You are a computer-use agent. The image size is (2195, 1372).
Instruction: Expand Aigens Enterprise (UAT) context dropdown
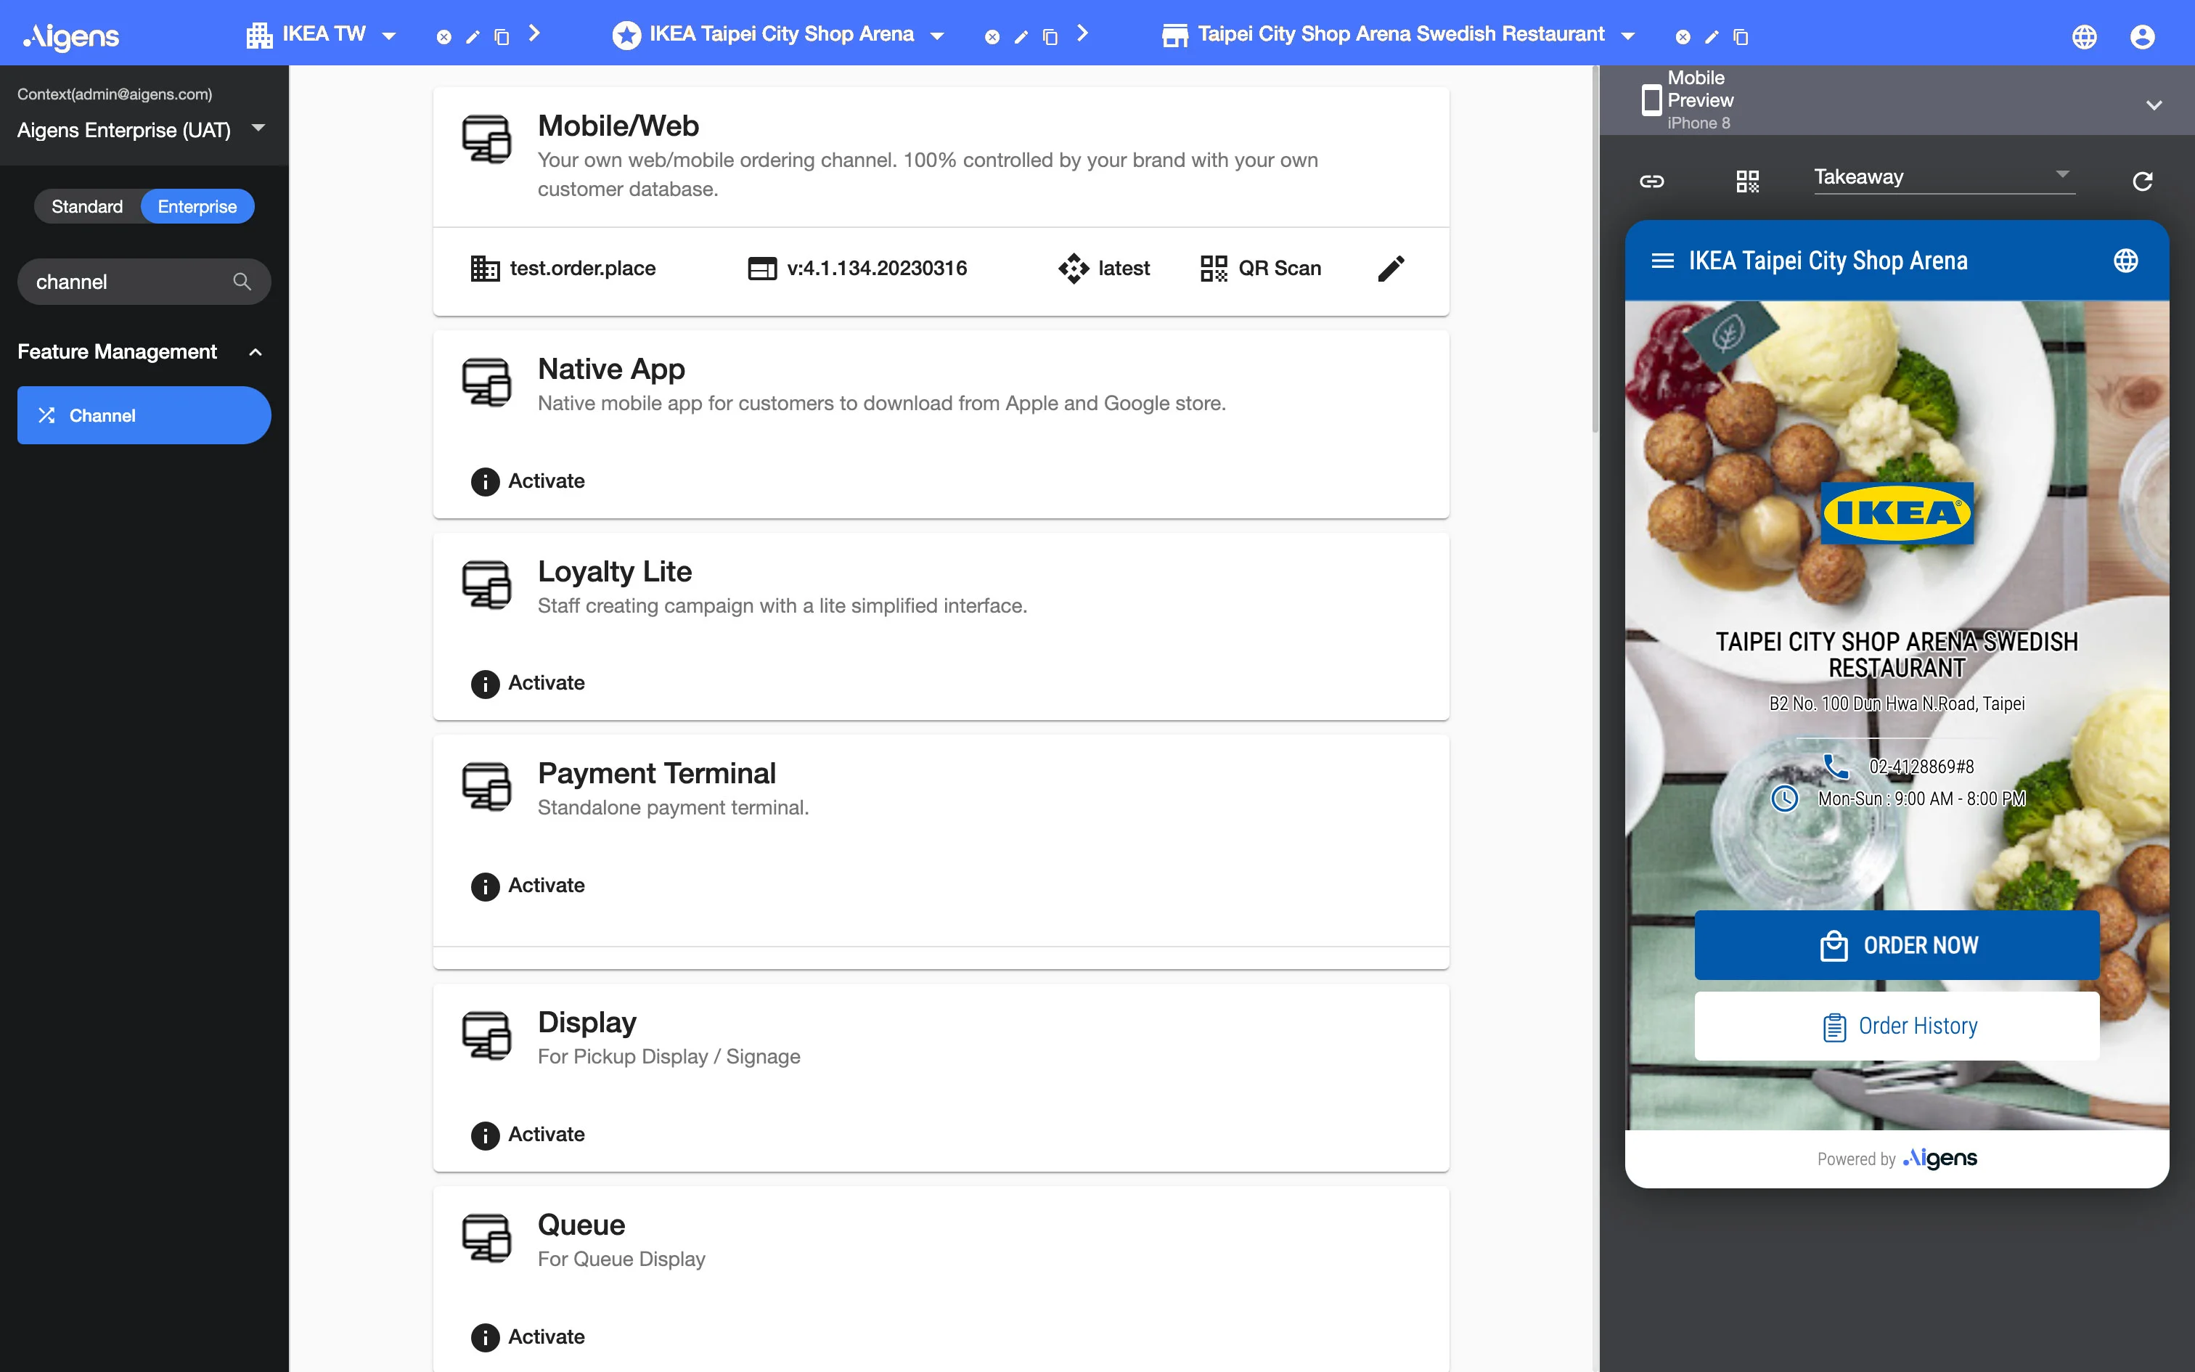tap(258, 129)
